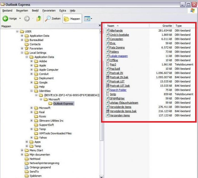Viewport: 198px width, 178px height.
Task: Open the Bewerken menu
Action: [22, 11]
